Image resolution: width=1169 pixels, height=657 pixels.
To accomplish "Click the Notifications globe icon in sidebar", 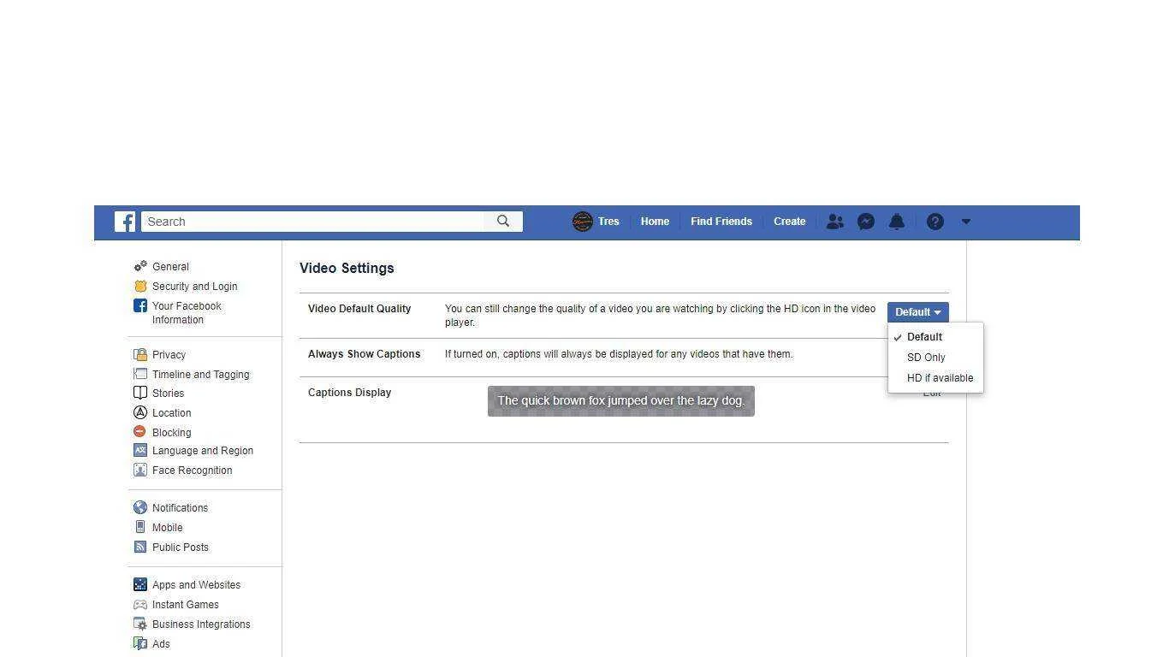I will (x=140, y=507).
